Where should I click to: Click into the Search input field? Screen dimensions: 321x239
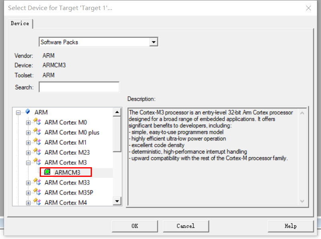[x=79, y=87]
